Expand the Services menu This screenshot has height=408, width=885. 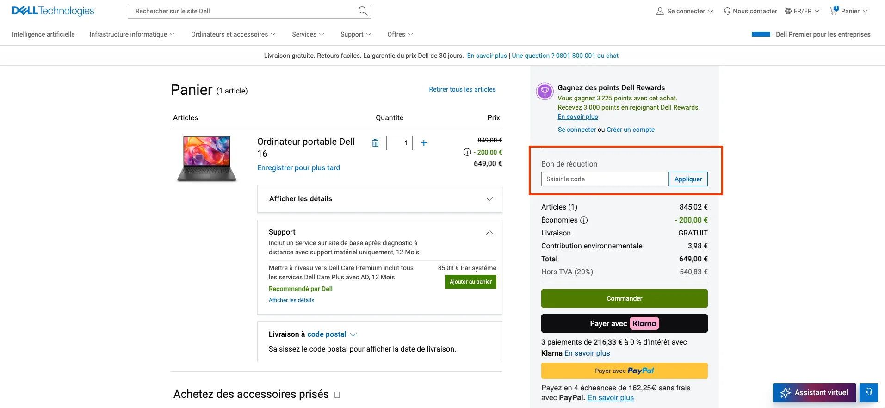[x=308, y=34]
